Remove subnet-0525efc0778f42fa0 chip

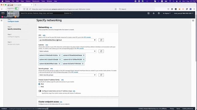pyautogui.click(x=83, y=64)
